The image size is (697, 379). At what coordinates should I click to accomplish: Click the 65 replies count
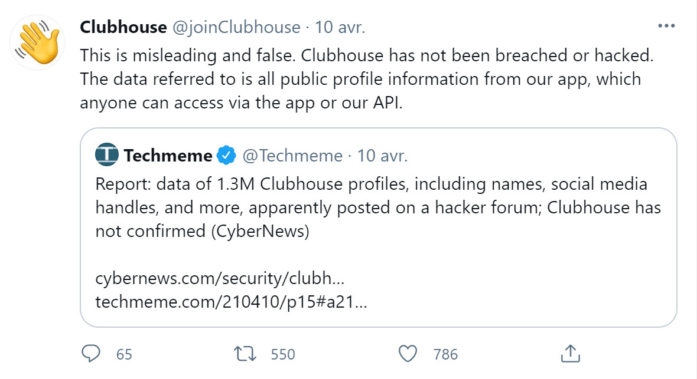click(124, 354)
